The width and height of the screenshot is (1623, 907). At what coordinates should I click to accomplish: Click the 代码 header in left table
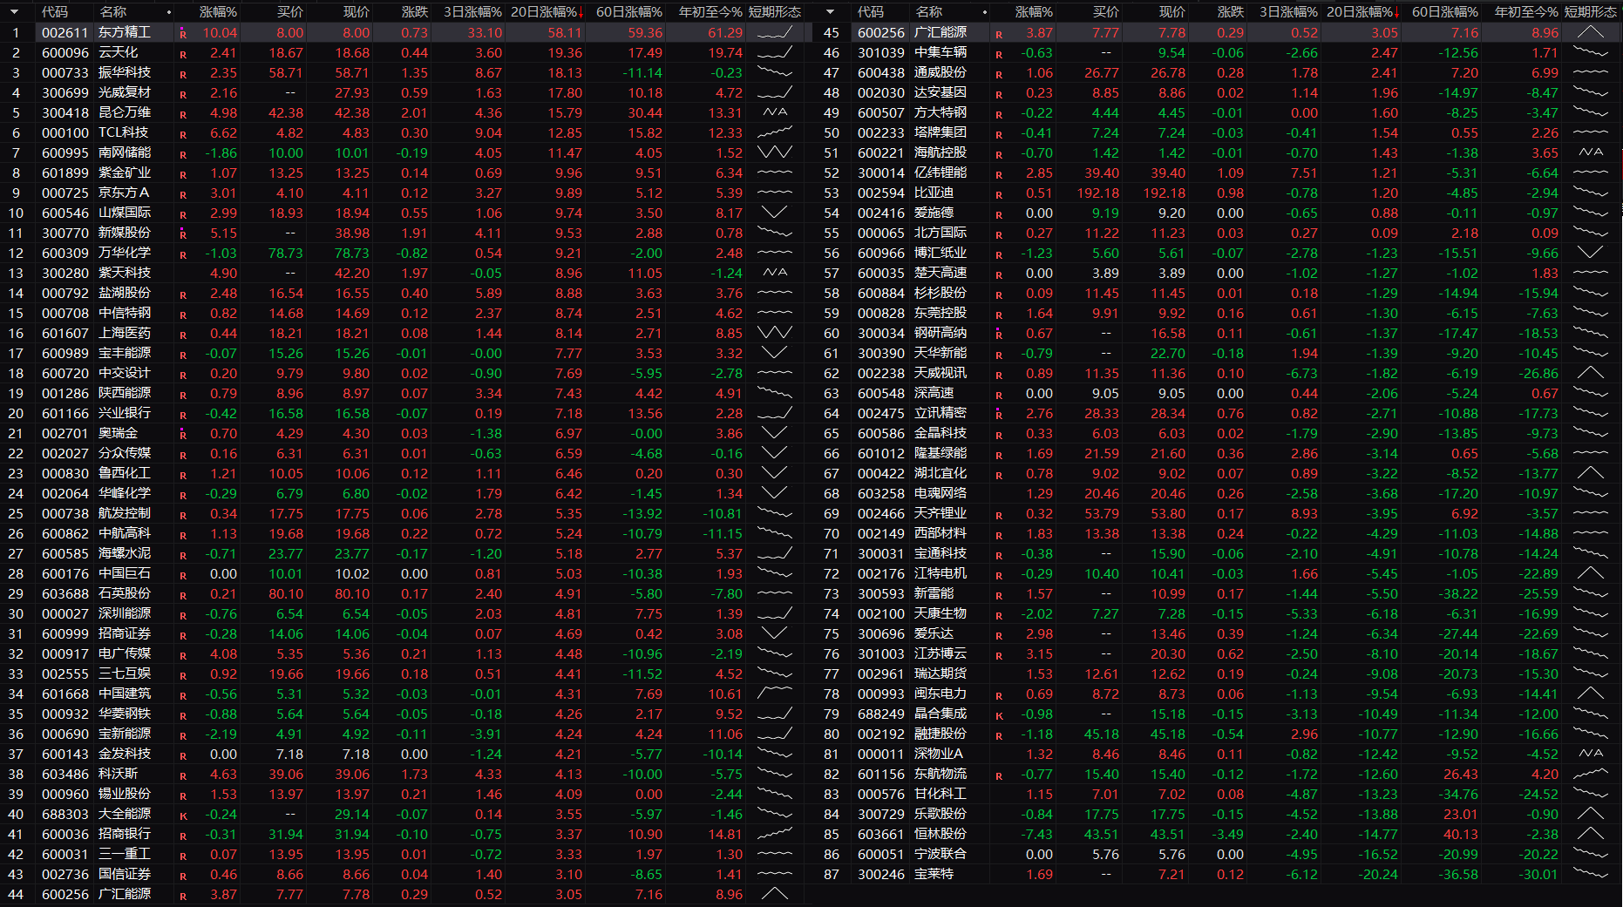click(x=55, y=12)
